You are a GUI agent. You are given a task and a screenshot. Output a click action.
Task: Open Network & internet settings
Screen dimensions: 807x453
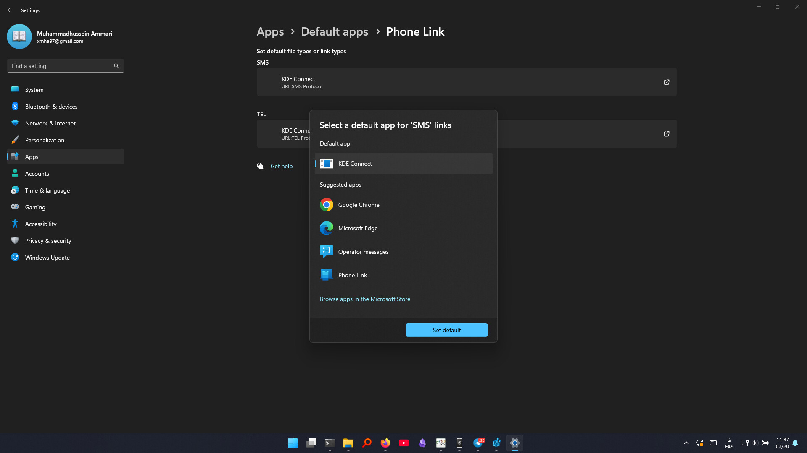65,123
